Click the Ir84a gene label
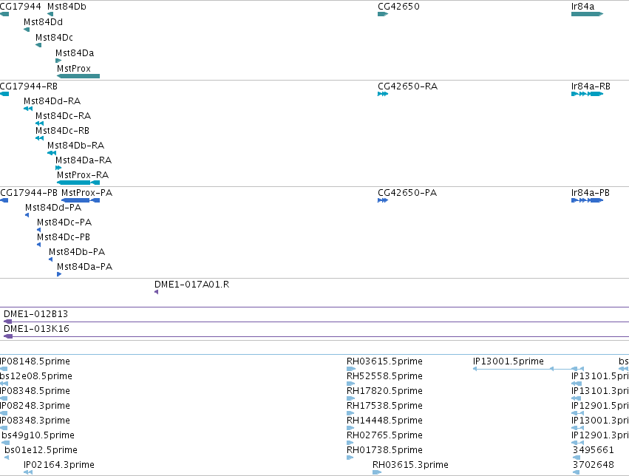Viewport: 629px width, 476px height. (x=583, y=7)
